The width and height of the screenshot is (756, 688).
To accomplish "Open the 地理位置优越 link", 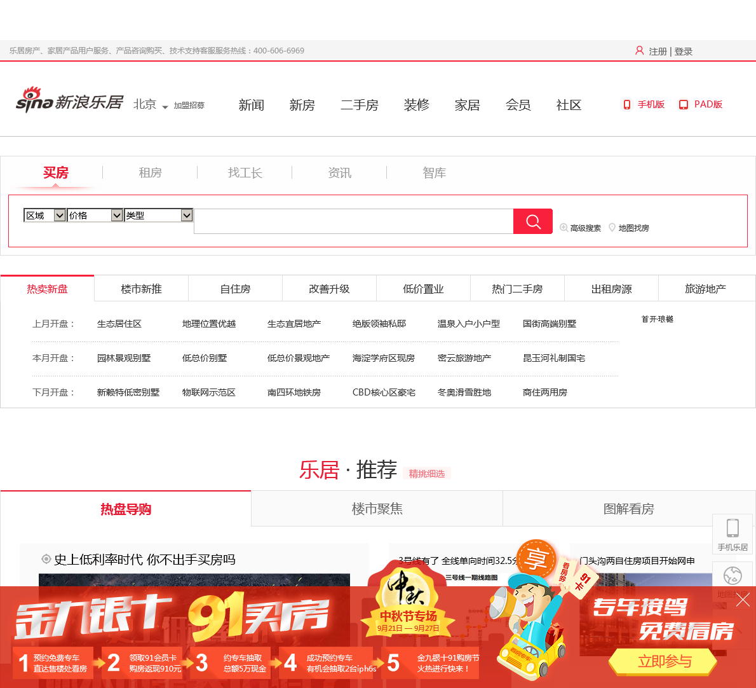I will [209, 324].
